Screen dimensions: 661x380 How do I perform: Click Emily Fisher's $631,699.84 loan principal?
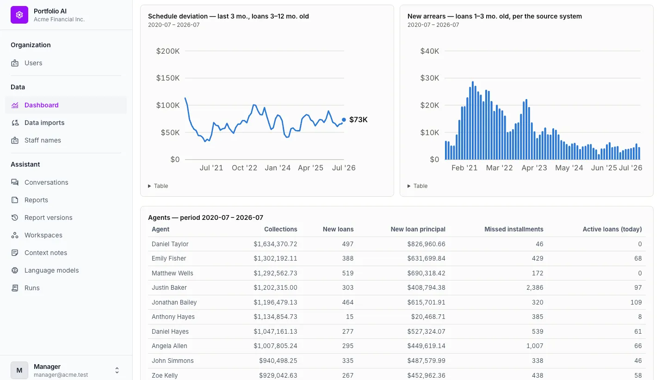[426, 258]
